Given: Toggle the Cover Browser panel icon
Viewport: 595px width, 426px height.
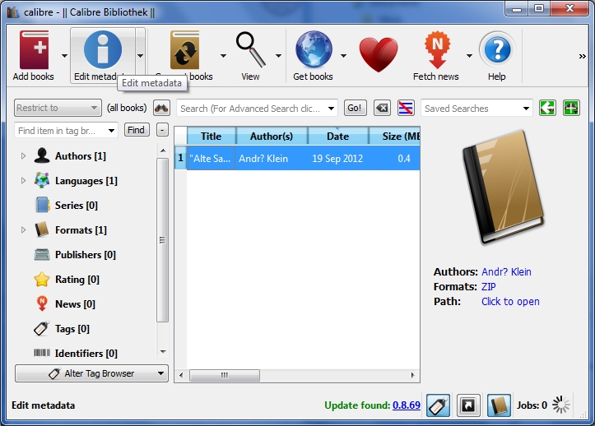Looking at the screenshot, I should click(468, 405).
